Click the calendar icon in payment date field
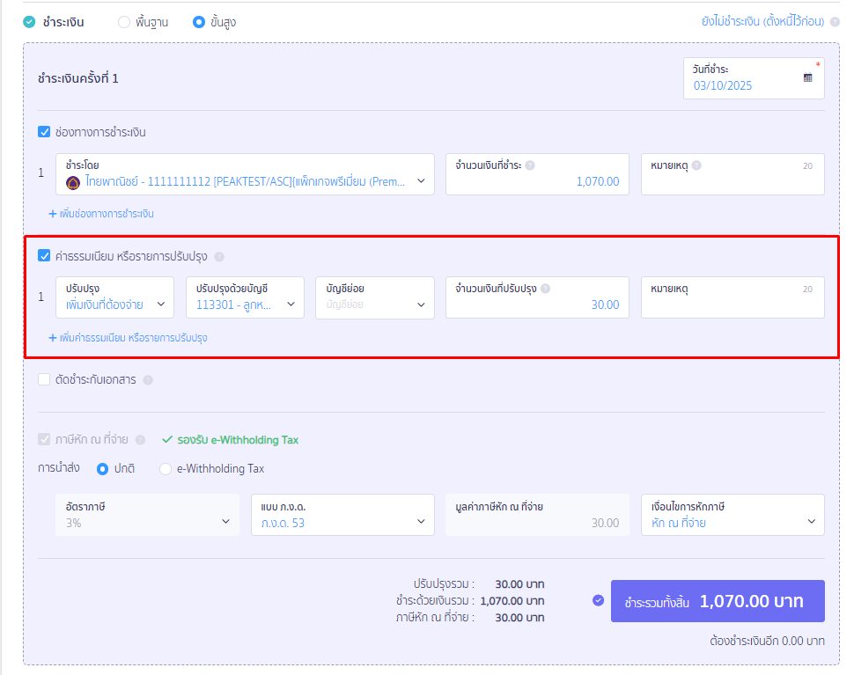 807,77
